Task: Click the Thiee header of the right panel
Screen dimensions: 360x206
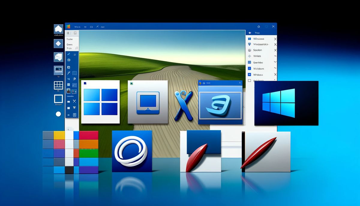Action: (257, 33)
